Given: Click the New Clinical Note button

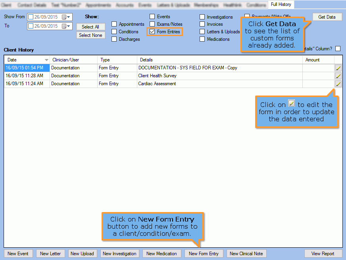Looking at the screenshot, I should pyautogui.click(x=246, y=254).
